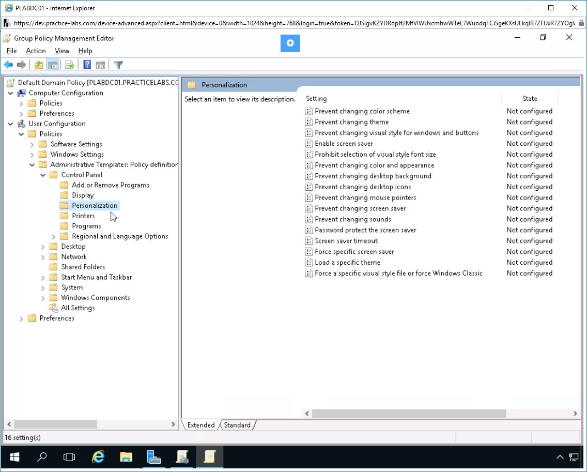The width and height of the screenshot is (587, 472).
Task: Click the Personalization folder icon in the header
Action: click(x=192, y=85)
